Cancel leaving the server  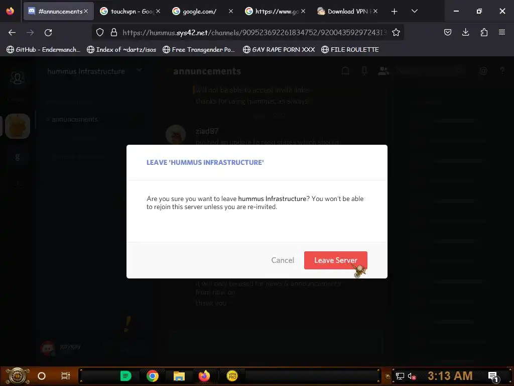[283, 260]
